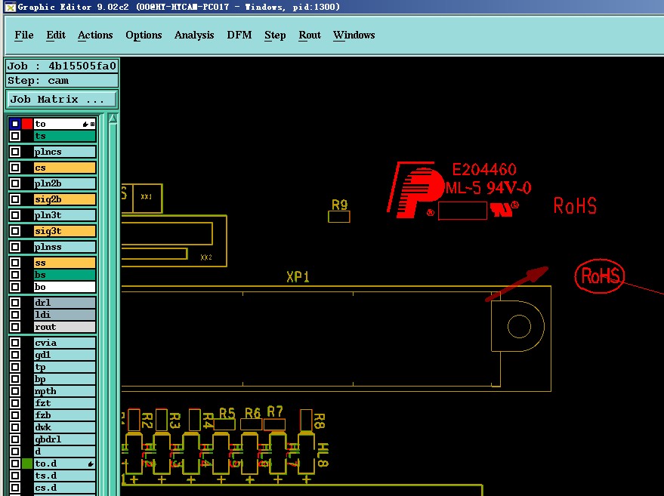Click the 'Job : 4b15505fa0' label
Screen dimensions: 664x496
[62, 66]
